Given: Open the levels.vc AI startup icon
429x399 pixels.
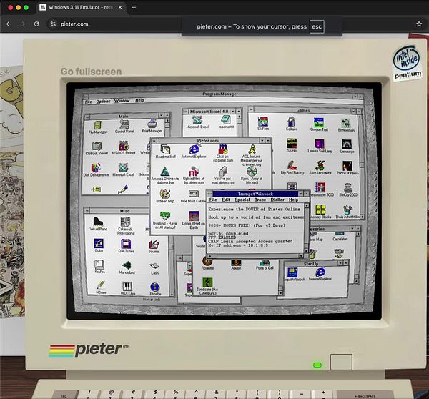Looking at the screenshot, I should pyautogui.click(x=165, y=220).
